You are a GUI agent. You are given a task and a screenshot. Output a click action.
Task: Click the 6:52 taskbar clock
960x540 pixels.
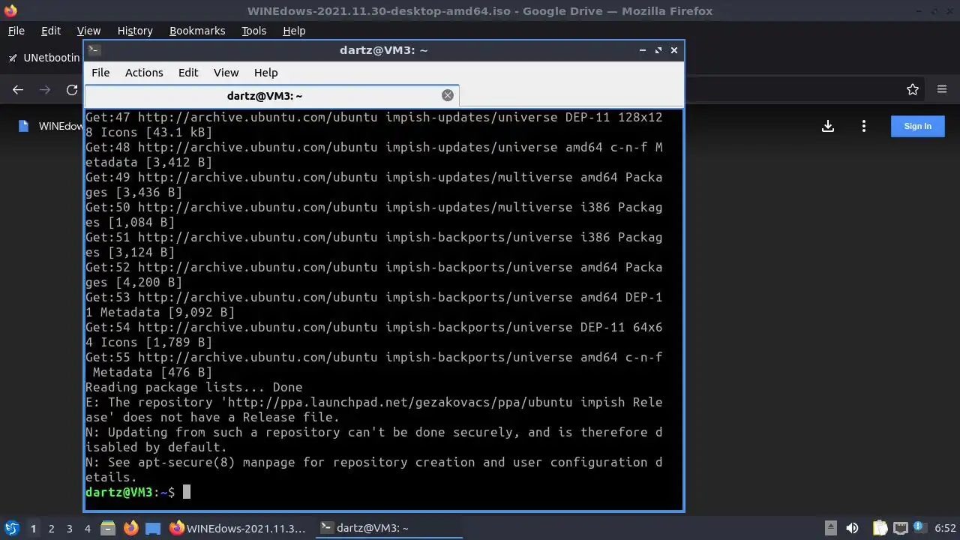[x=945, y=528]
